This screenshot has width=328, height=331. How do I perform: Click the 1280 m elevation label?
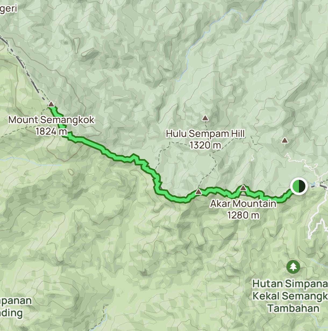point(243,215)
